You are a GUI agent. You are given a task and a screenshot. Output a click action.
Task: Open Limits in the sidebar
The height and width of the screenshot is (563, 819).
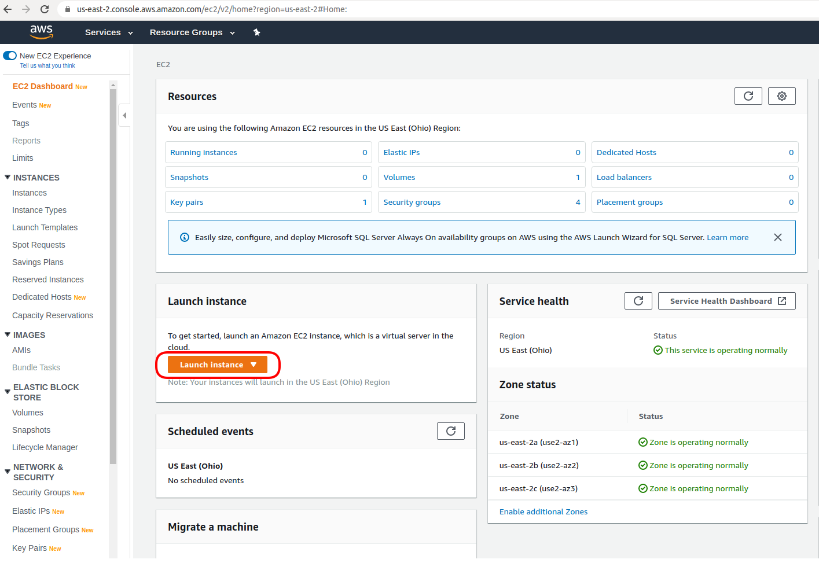click(23, 158)
